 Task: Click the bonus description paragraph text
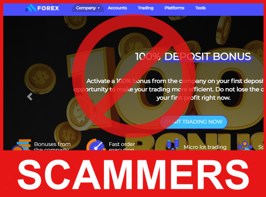click(169, 89)
